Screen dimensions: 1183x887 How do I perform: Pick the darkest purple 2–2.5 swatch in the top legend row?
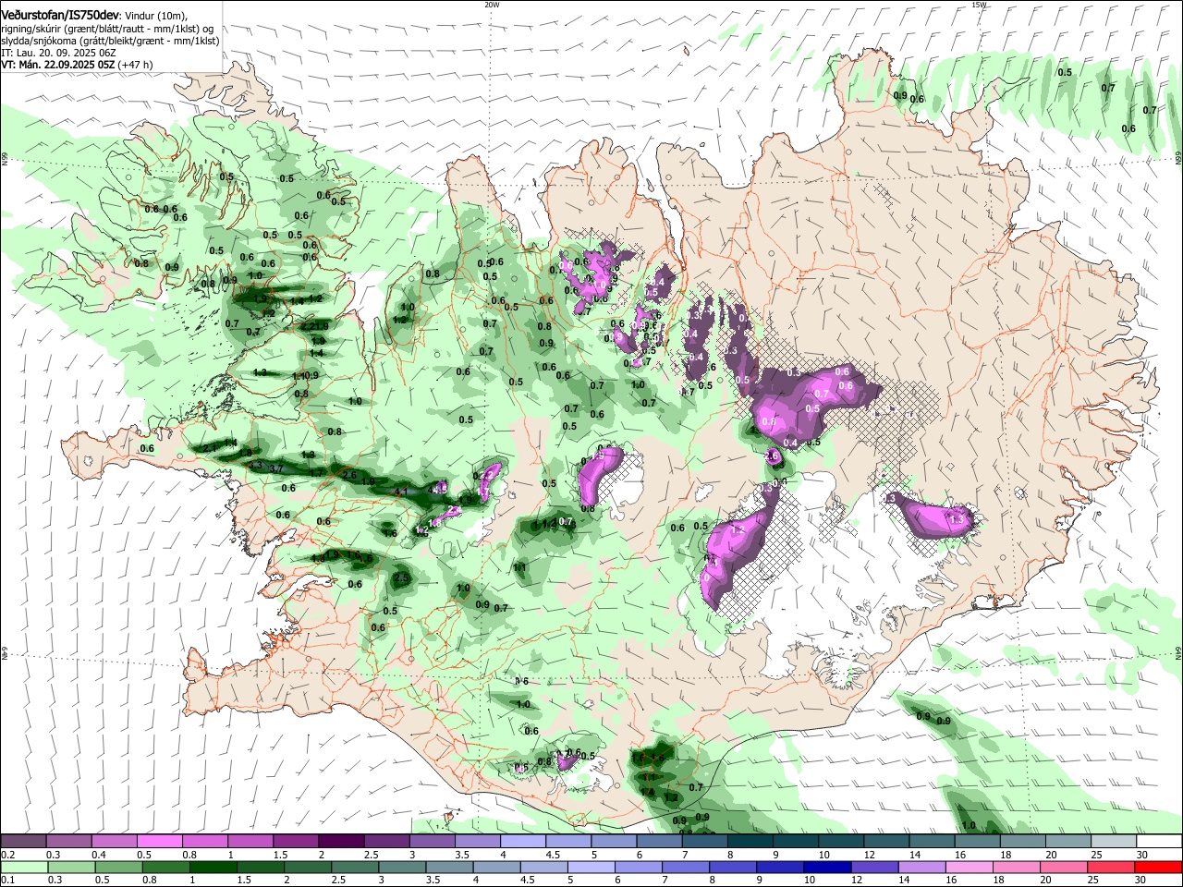click(x=341, y=841)
